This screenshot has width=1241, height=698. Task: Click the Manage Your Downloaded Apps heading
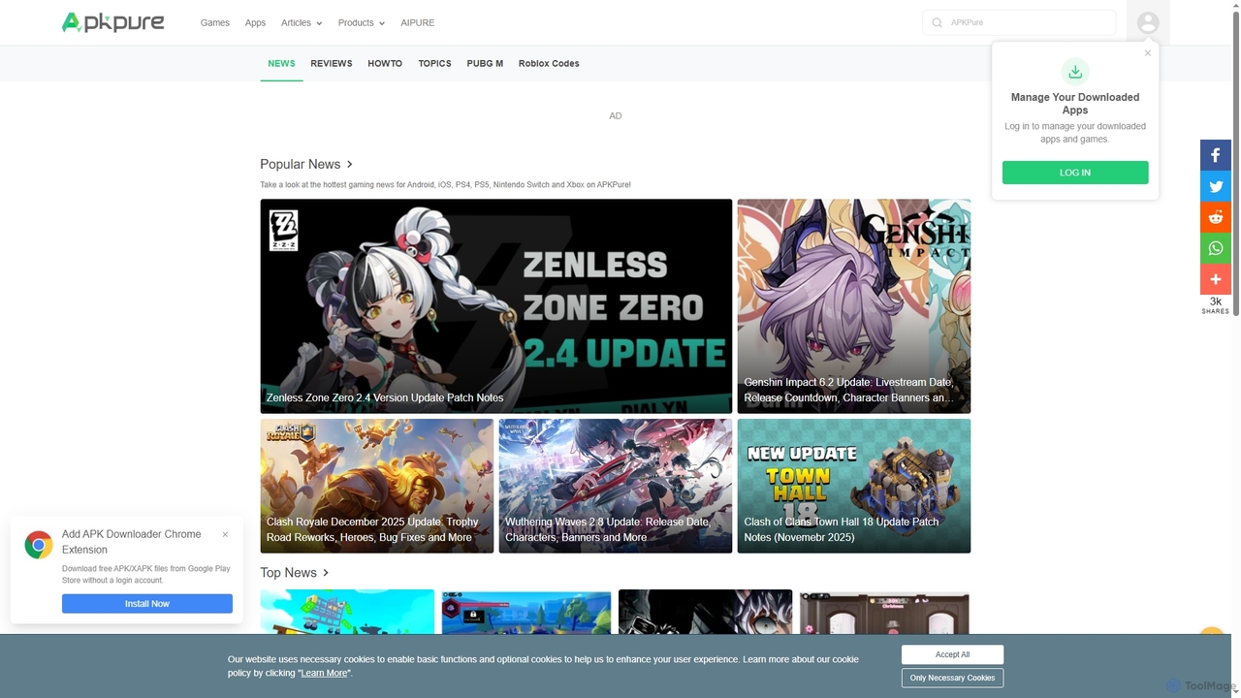tap(1075, 104)
